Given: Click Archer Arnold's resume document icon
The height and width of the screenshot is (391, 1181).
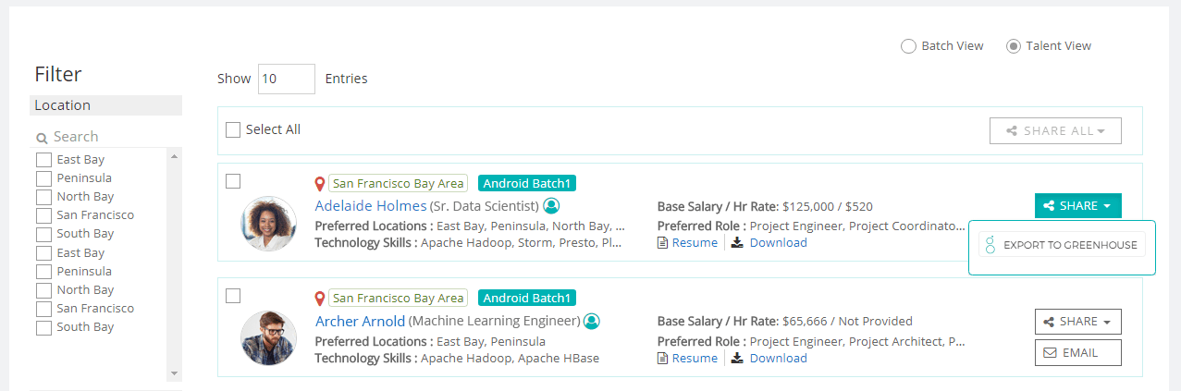Looking at the screenshot, I should (662, 359).
